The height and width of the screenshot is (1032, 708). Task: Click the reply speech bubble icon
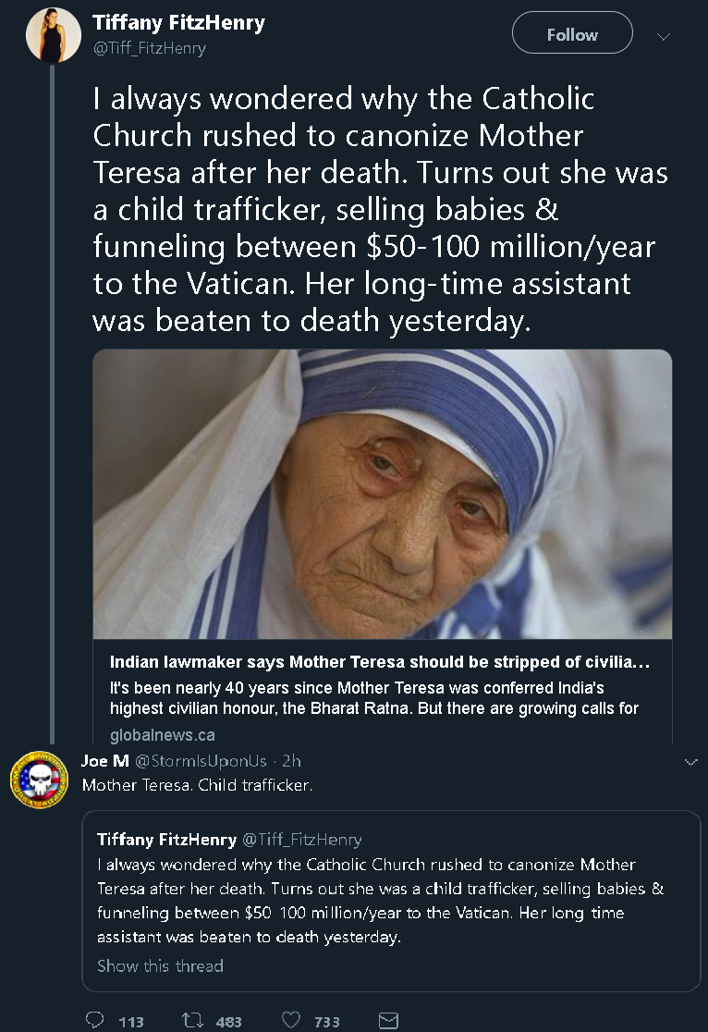(94, 1020)
